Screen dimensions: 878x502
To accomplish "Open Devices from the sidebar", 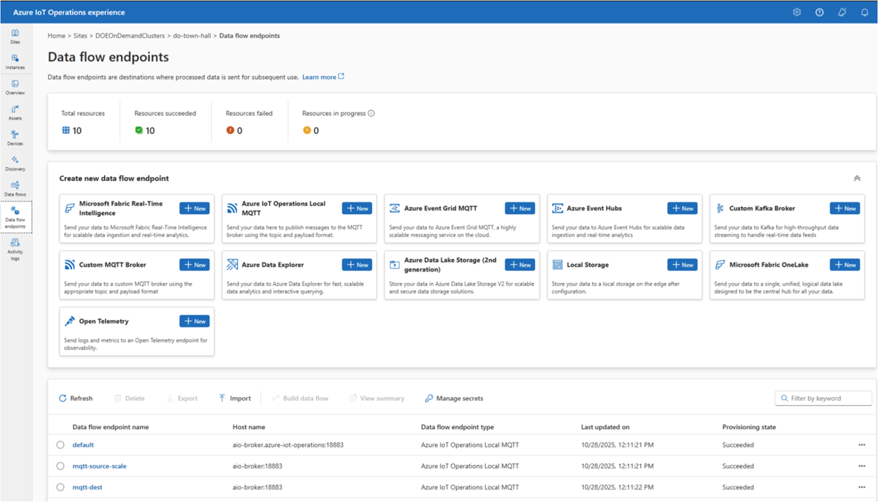I will click(x=15, y=138).
